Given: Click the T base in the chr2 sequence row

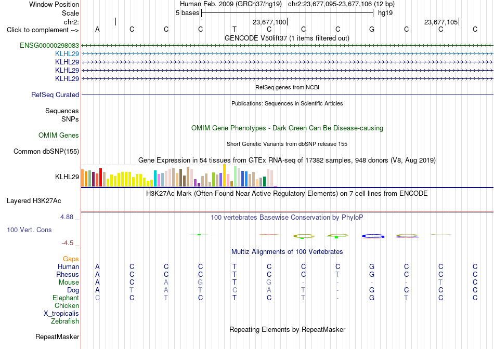Looking at the screenshot, I should [x=235, y=29].
